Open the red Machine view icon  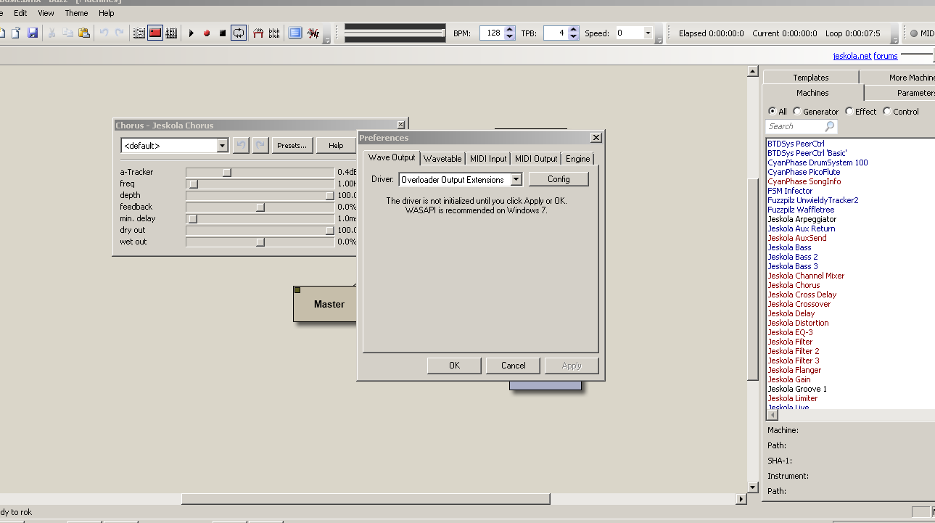tap(155, 33)
